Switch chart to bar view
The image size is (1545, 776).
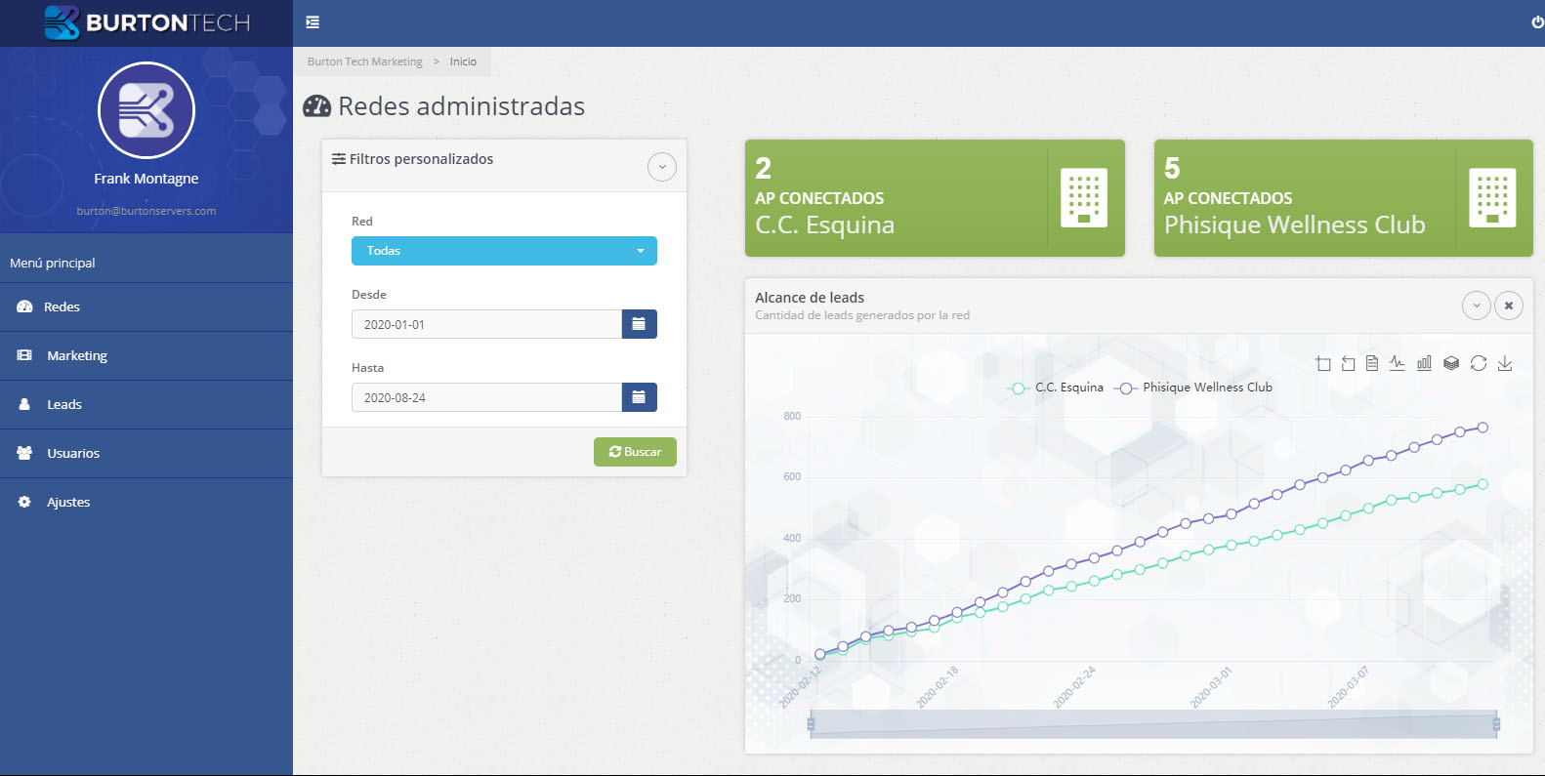click(1424, 364)
